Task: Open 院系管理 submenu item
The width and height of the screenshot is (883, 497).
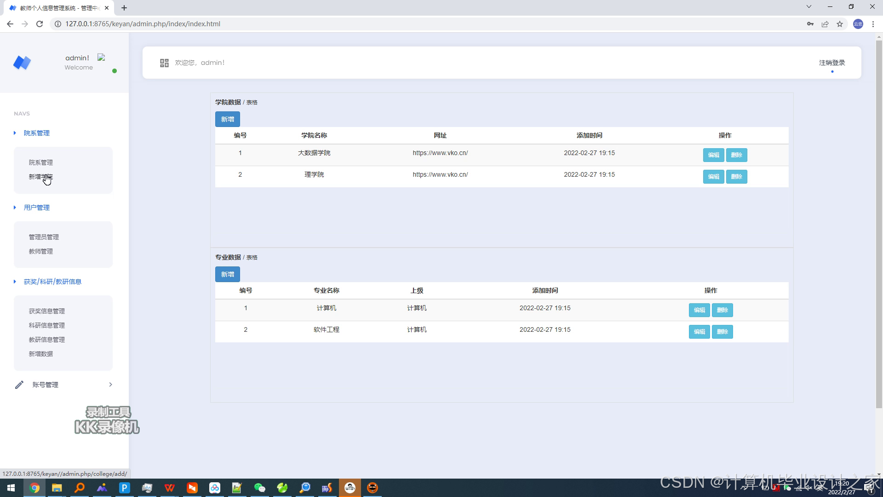Action: (41, 162)
